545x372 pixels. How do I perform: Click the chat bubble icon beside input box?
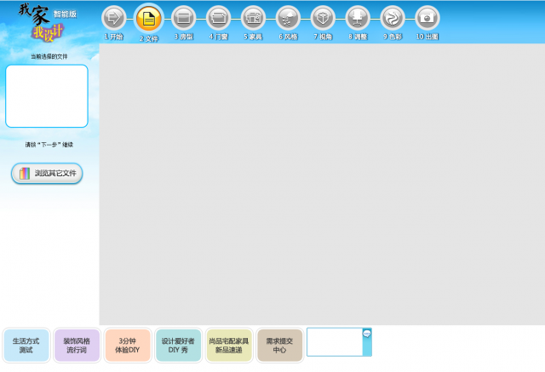click(x=367, y=334)
